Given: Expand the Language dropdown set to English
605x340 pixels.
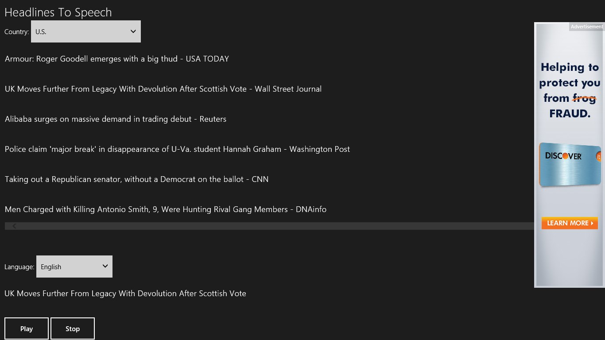Looking at the screenshot, I should point(74,267).
